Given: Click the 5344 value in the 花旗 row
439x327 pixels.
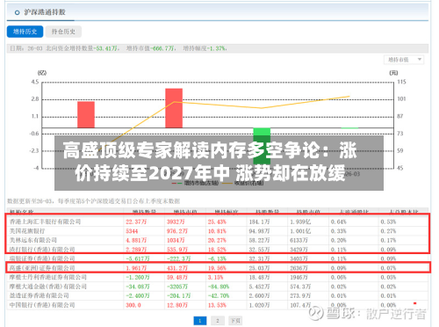Looking at the screenshot, I should click(x=132, y=231).
